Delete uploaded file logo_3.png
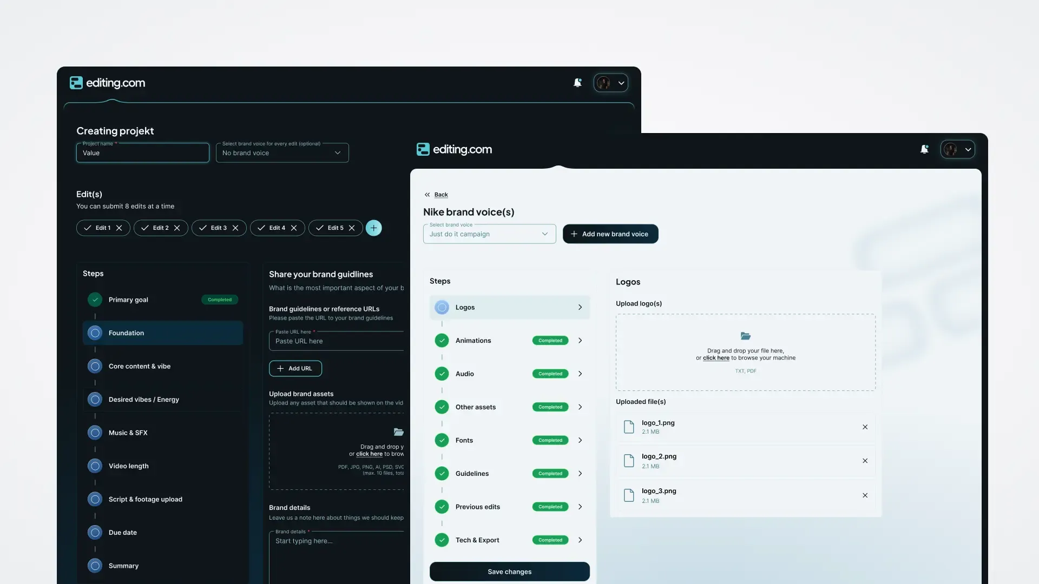1039x584 pixels. click(865, 495)
